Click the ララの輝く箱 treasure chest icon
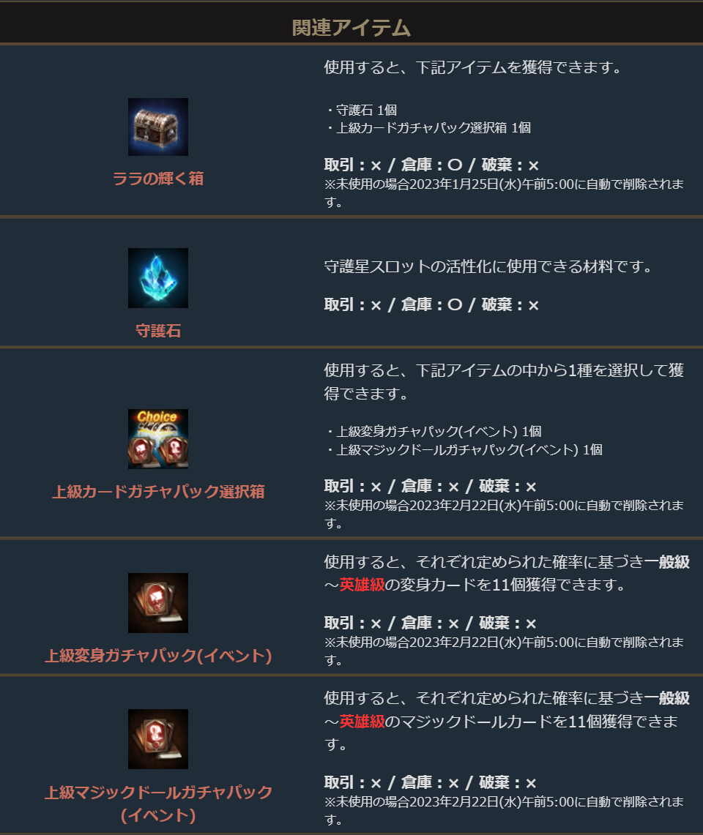This screenshot has width=703, height=835. click(157, 127)
